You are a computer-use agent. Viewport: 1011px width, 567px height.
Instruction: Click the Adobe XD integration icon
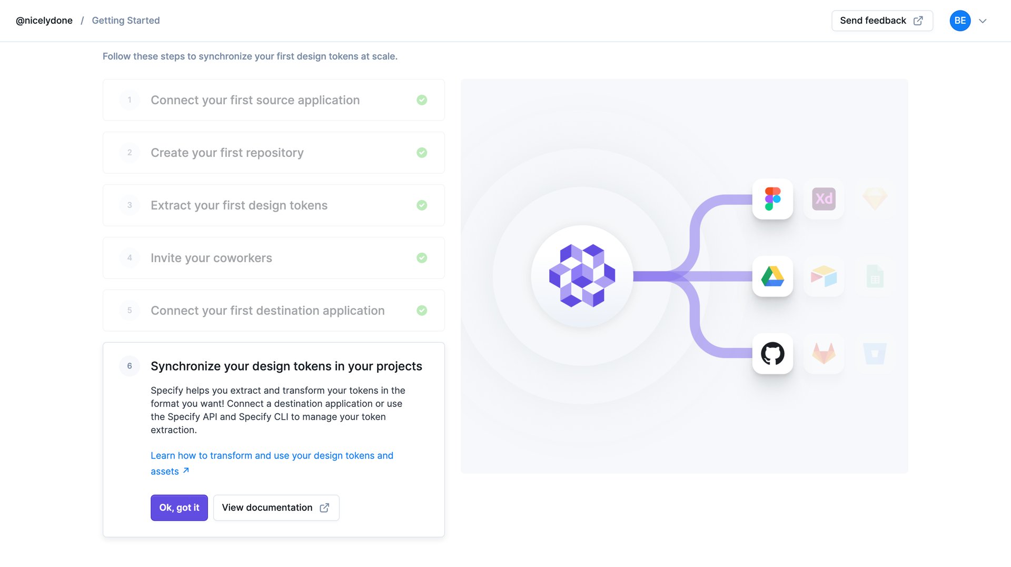824,199
